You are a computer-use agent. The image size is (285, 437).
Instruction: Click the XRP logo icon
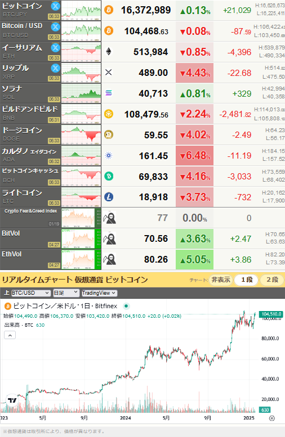(109, 72)
